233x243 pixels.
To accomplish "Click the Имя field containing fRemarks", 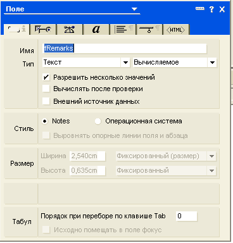I will [125, 48].
